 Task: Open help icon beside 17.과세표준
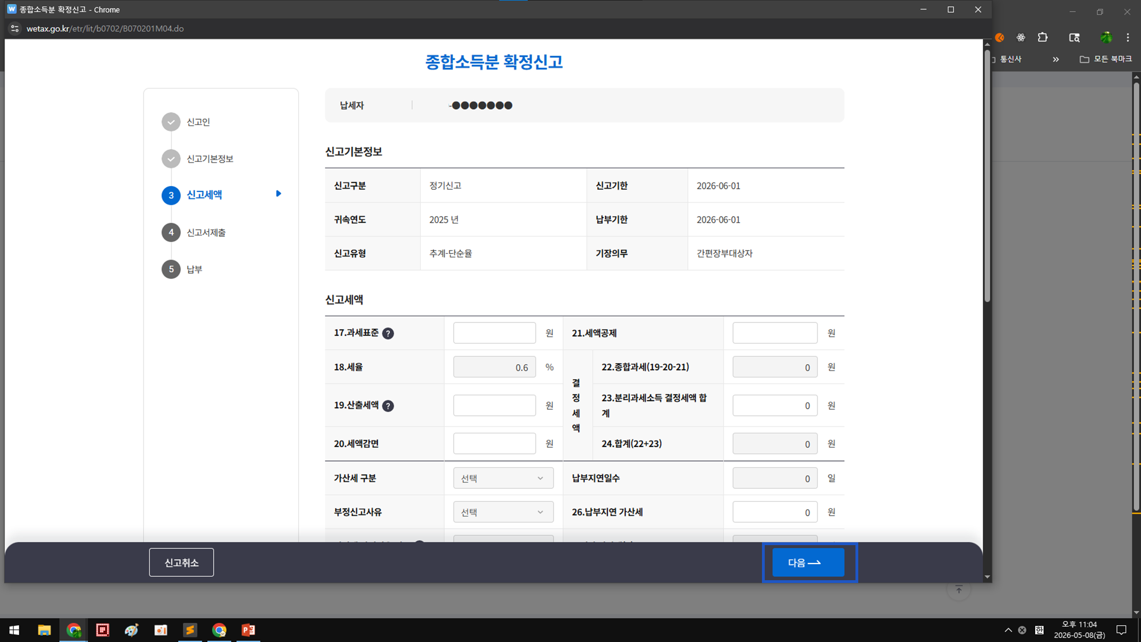pyautogui.click(x=388, y=334)
